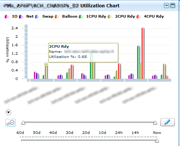This screenshot has height=146, width=180.
Task: Click the Swap legend label
Action: pyautogui.click(x=48, y=17)
